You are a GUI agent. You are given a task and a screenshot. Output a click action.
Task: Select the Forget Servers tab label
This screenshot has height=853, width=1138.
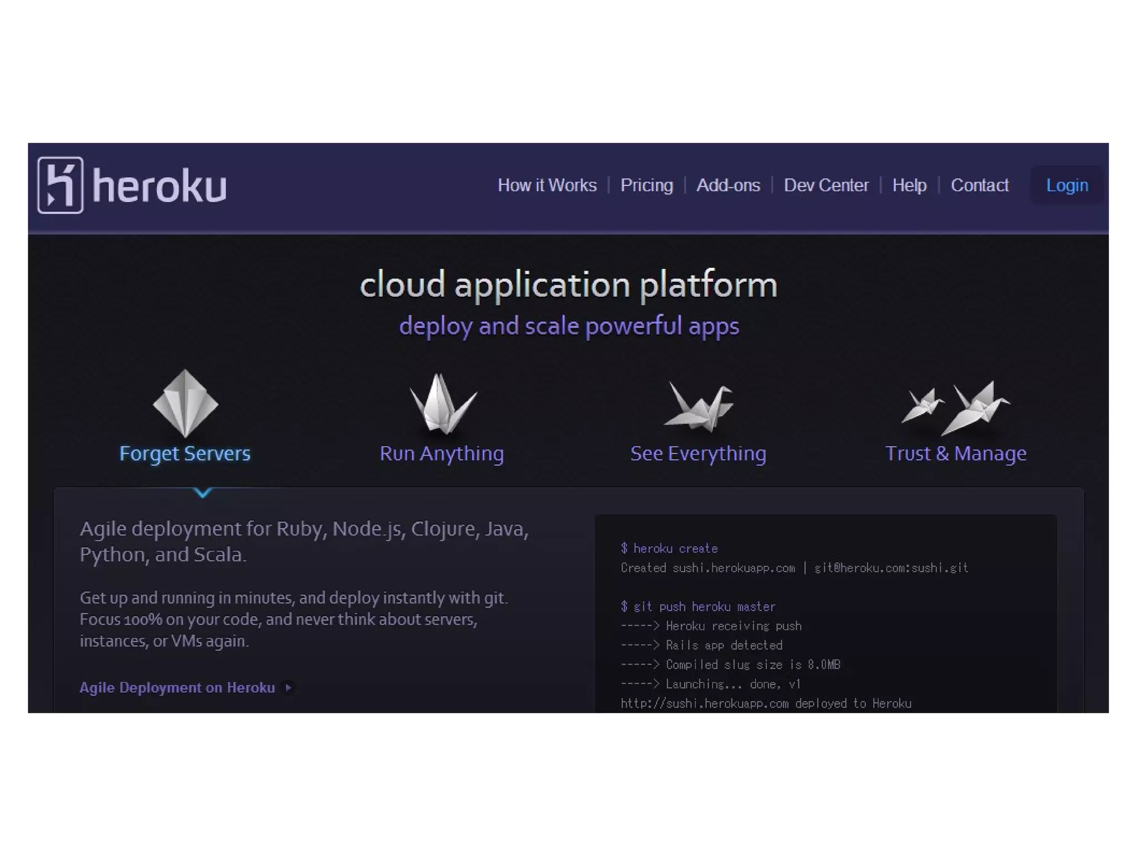pos(185,453)
